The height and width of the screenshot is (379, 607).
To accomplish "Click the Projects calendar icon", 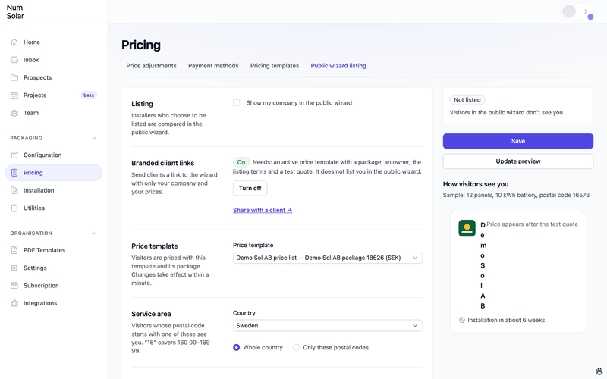I will pos(14,96).
